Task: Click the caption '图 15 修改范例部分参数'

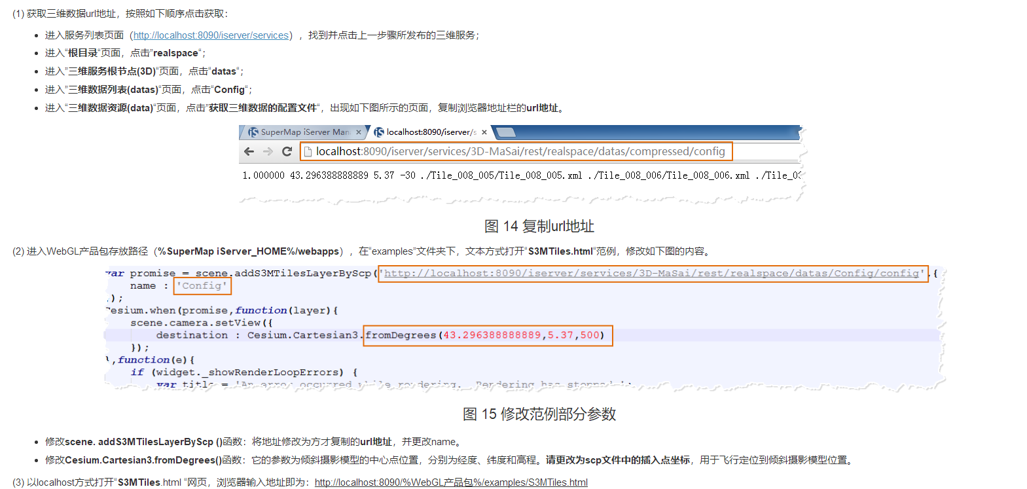Action: coord(539,414)
